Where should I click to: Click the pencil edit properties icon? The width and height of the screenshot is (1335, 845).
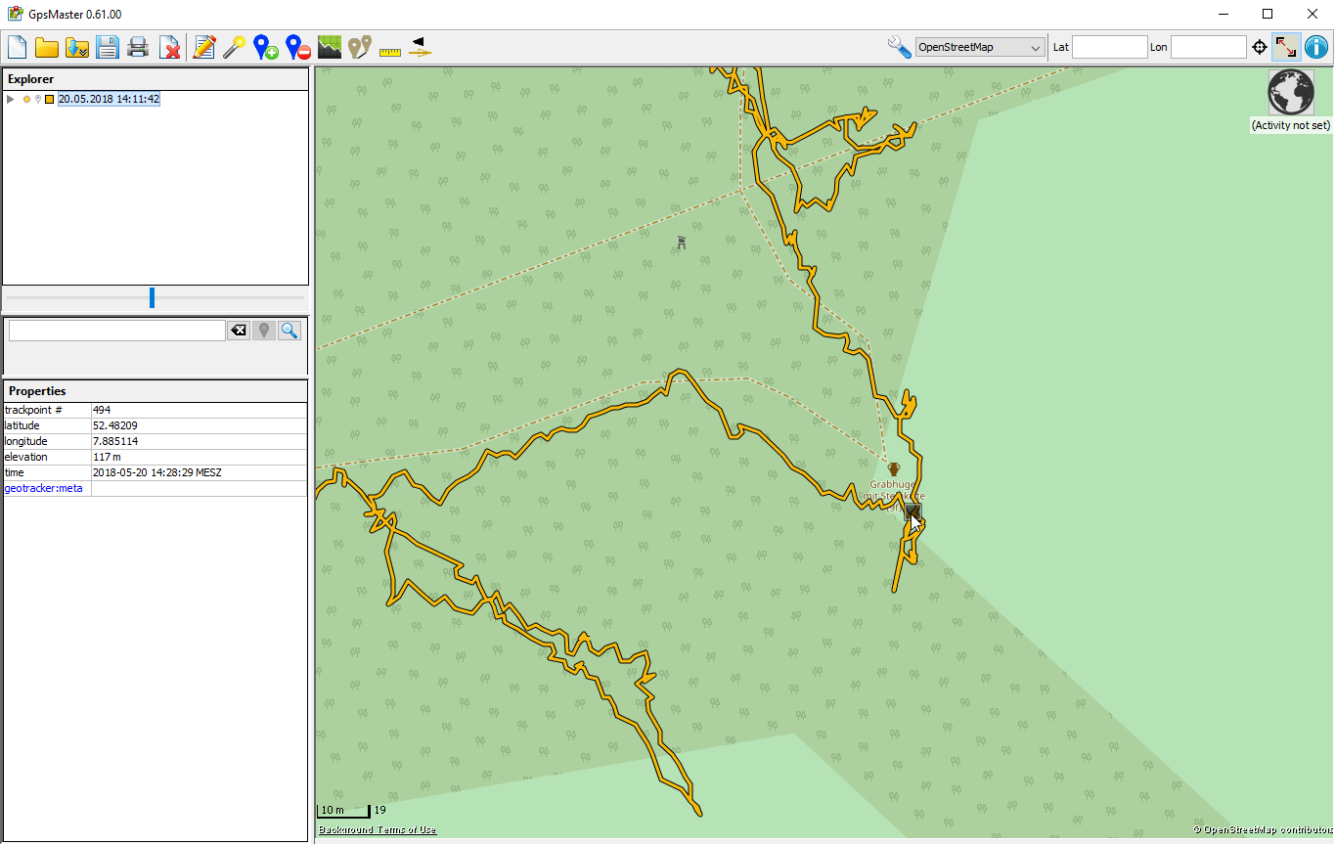pos(203,47)
